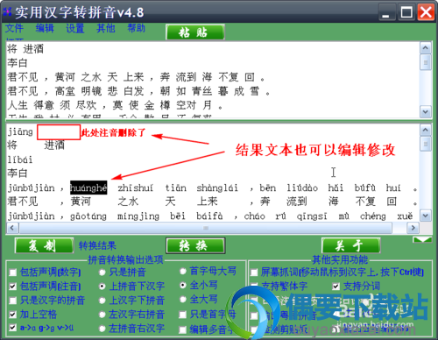Image resolution: width=438 pixels, height=340 pixels.
Task: Click the 转换结果 label
Action: pos(97,245)
